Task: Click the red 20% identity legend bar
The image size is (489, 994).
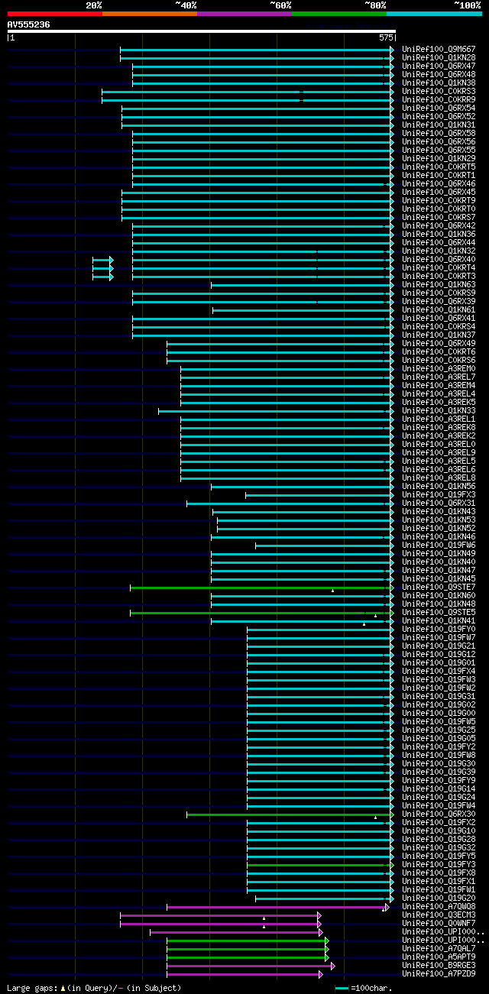Action: pyautogui.click(x=55, y=14)
